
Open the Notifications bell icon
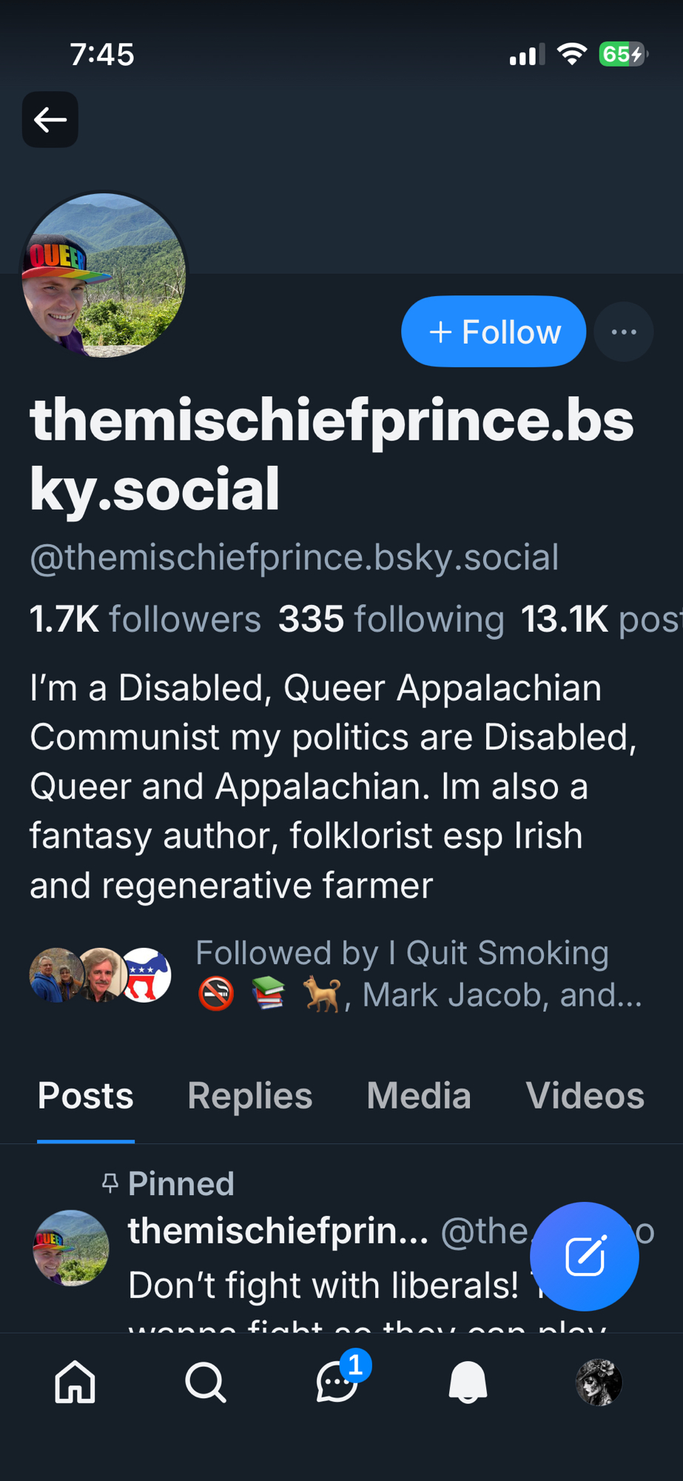pos(468,1382)
